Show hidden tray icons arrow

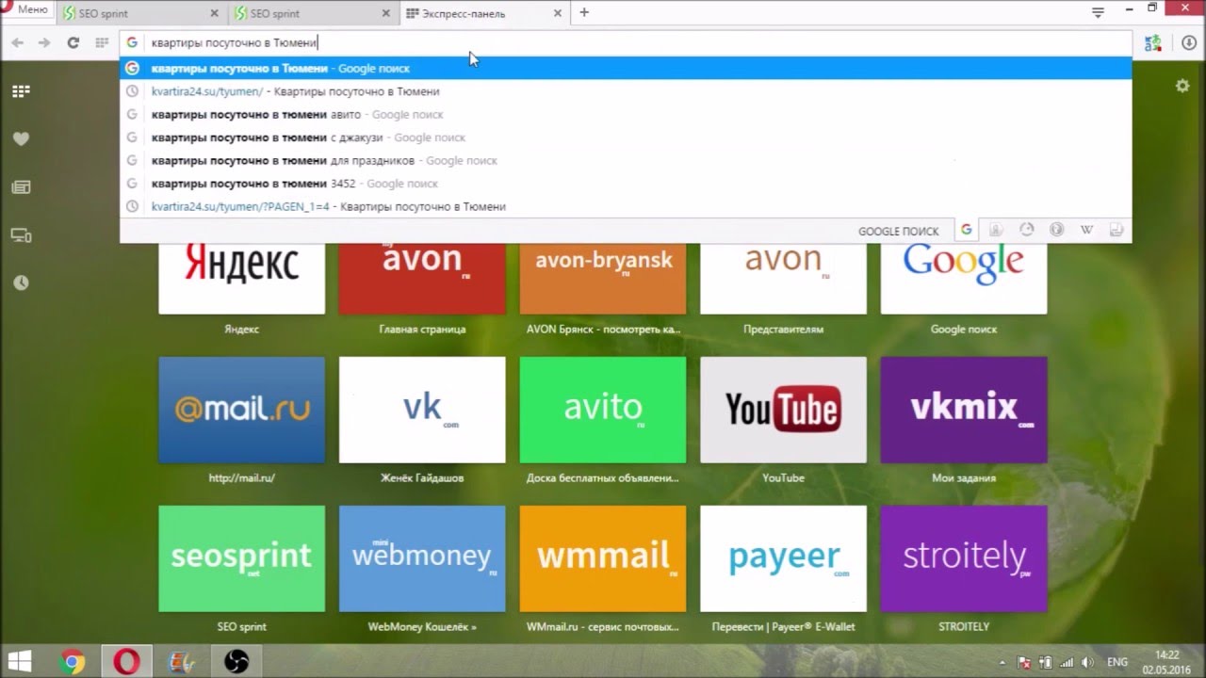(1002, 663)
